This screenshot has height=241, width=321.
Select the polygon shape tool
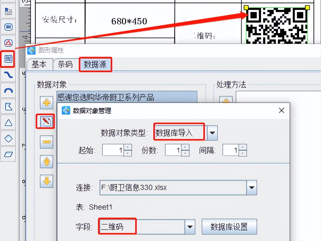click(9, 107)
